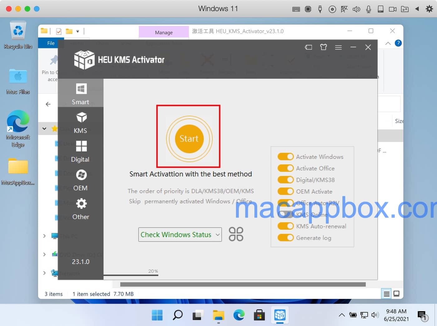Click the Parallels sound icon
The height and width of the screenshot is (326, 437).
[356, 9]
